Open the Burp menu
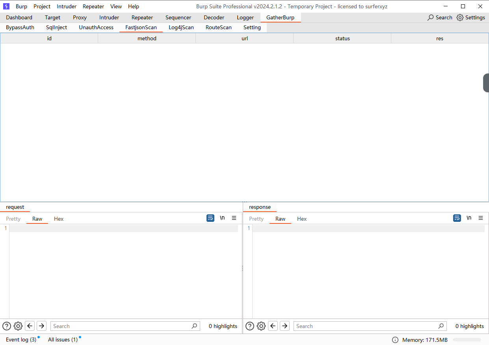The width and height of the screenshot is (489, 345). [x=21, y=6]
